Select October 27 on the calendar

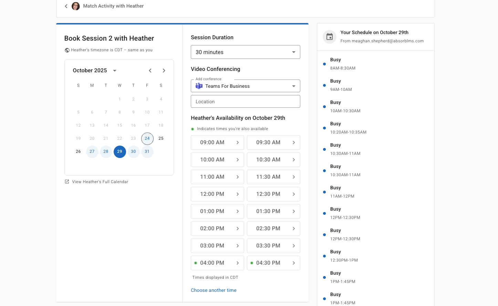pos(92,151)
